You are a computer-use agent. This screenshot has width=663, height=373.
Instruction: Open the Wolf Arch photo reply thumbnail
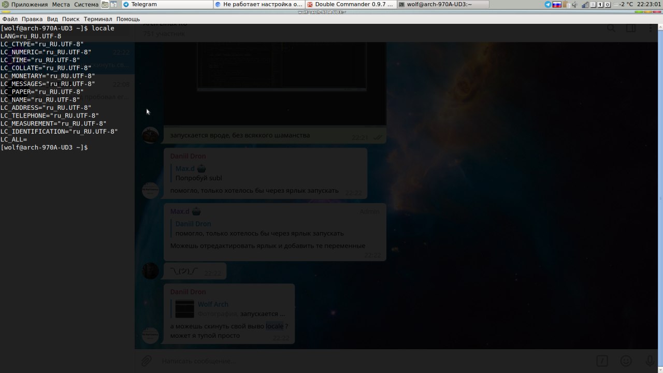click(185, 309)
